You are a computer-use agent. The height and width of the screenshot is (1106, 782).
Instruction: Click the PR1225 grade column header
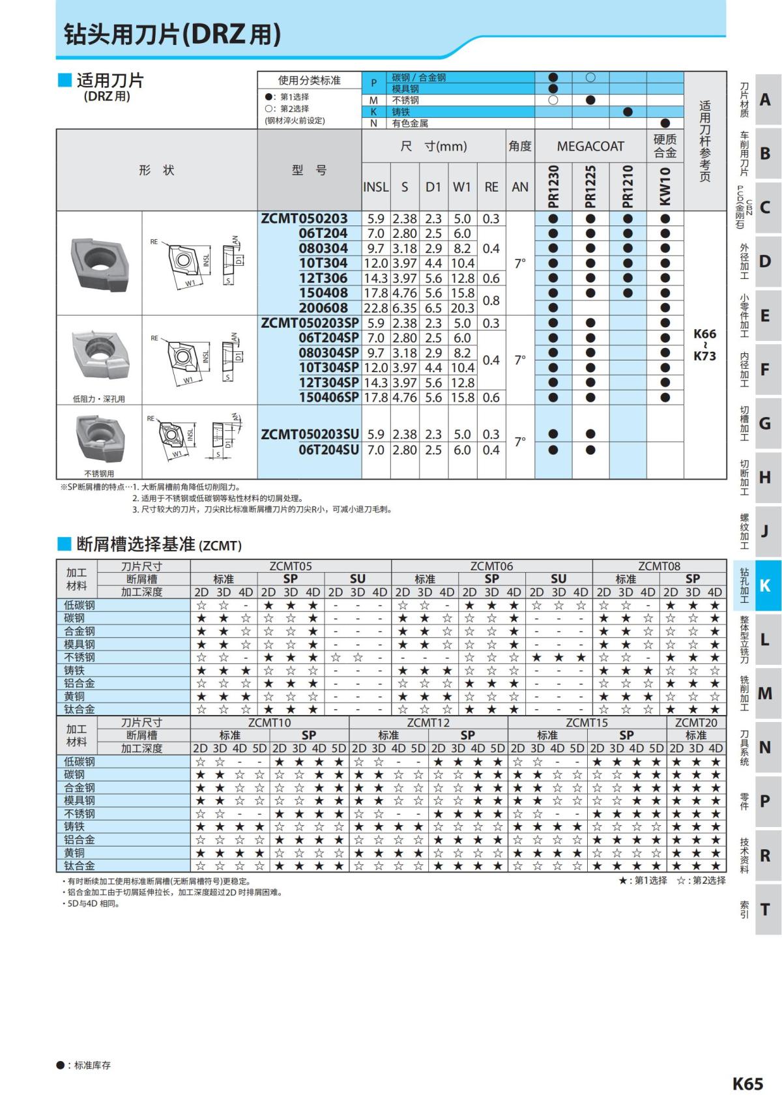pos(590,186)
